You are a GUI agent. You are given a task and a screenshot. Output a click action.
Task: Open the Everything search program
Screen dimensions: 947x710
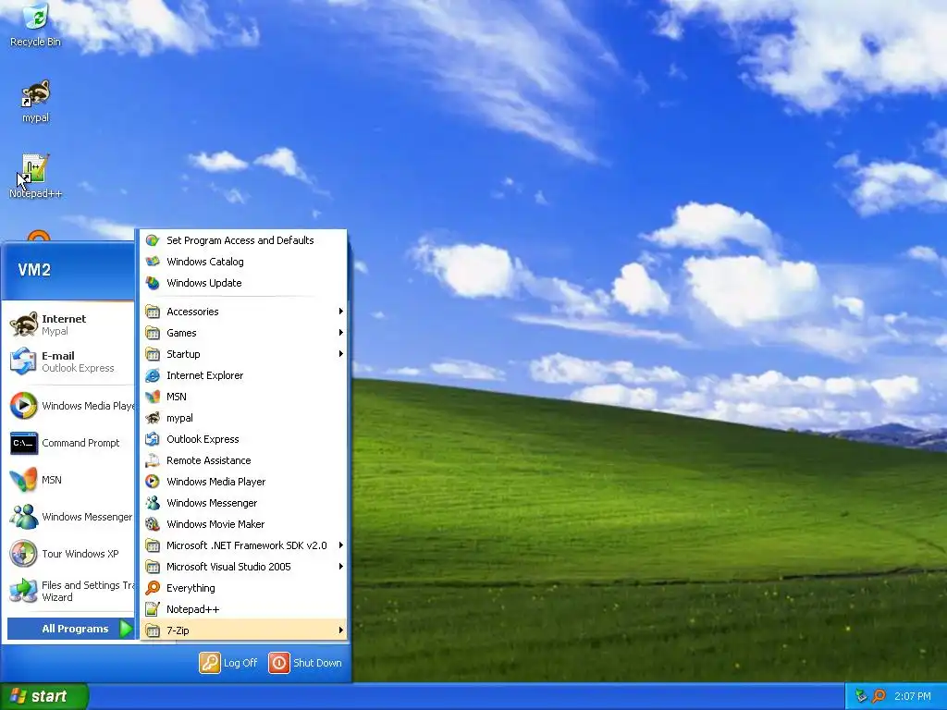[x=244, y=587]
